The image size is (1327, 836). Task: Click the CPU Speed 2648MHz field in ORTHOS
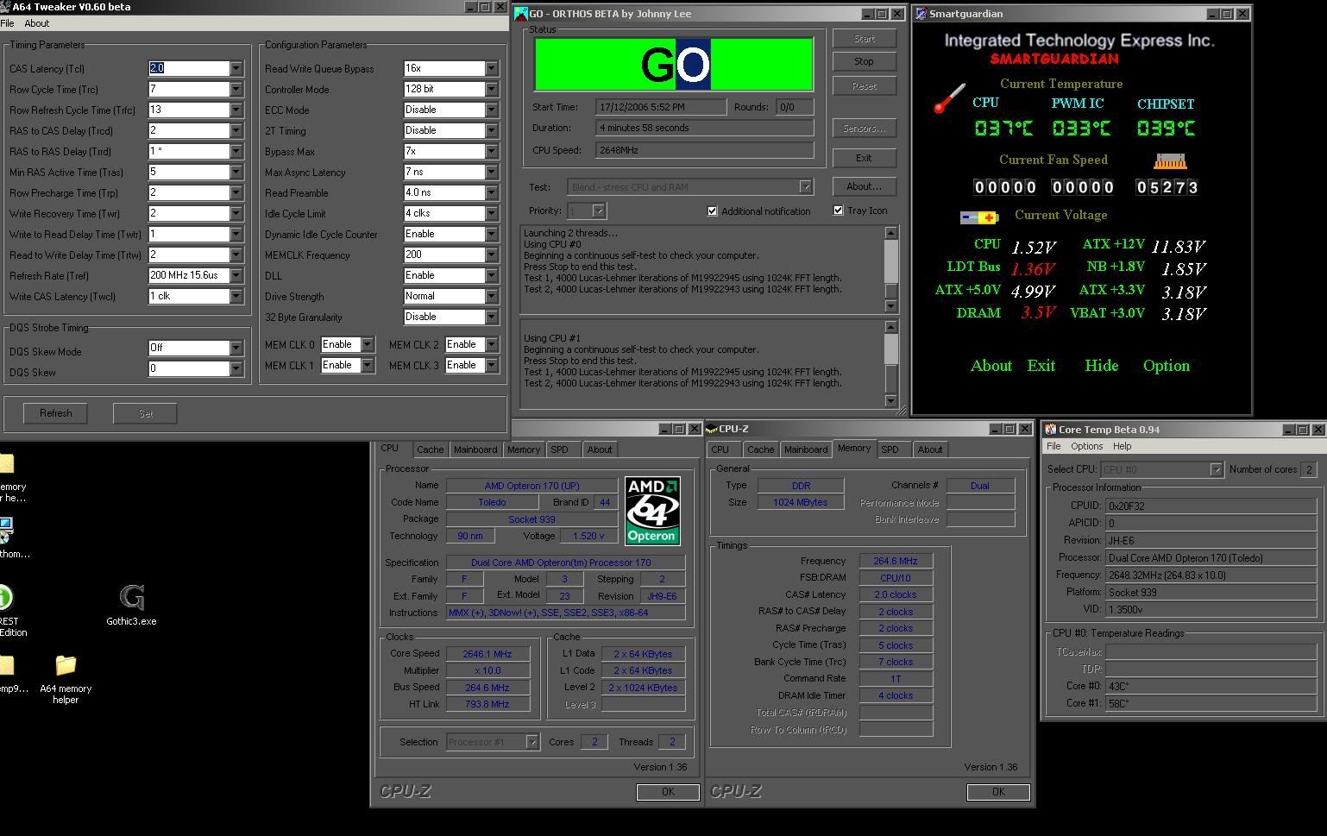(704, 149)
